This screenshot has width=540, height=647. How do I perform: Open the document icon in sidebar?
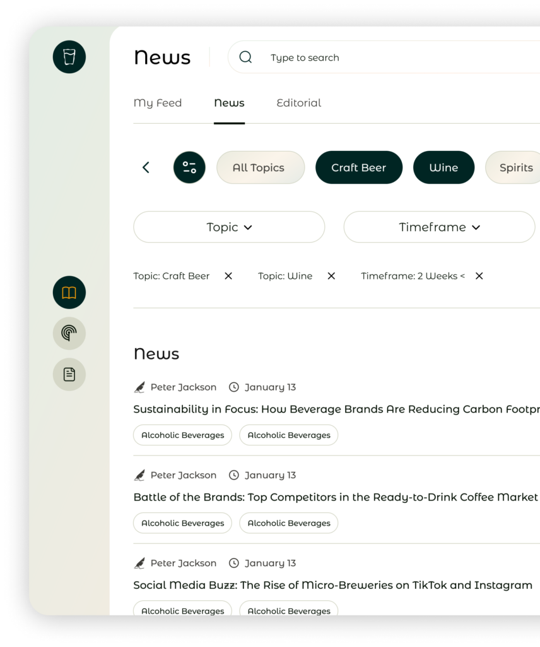point(69,375)
